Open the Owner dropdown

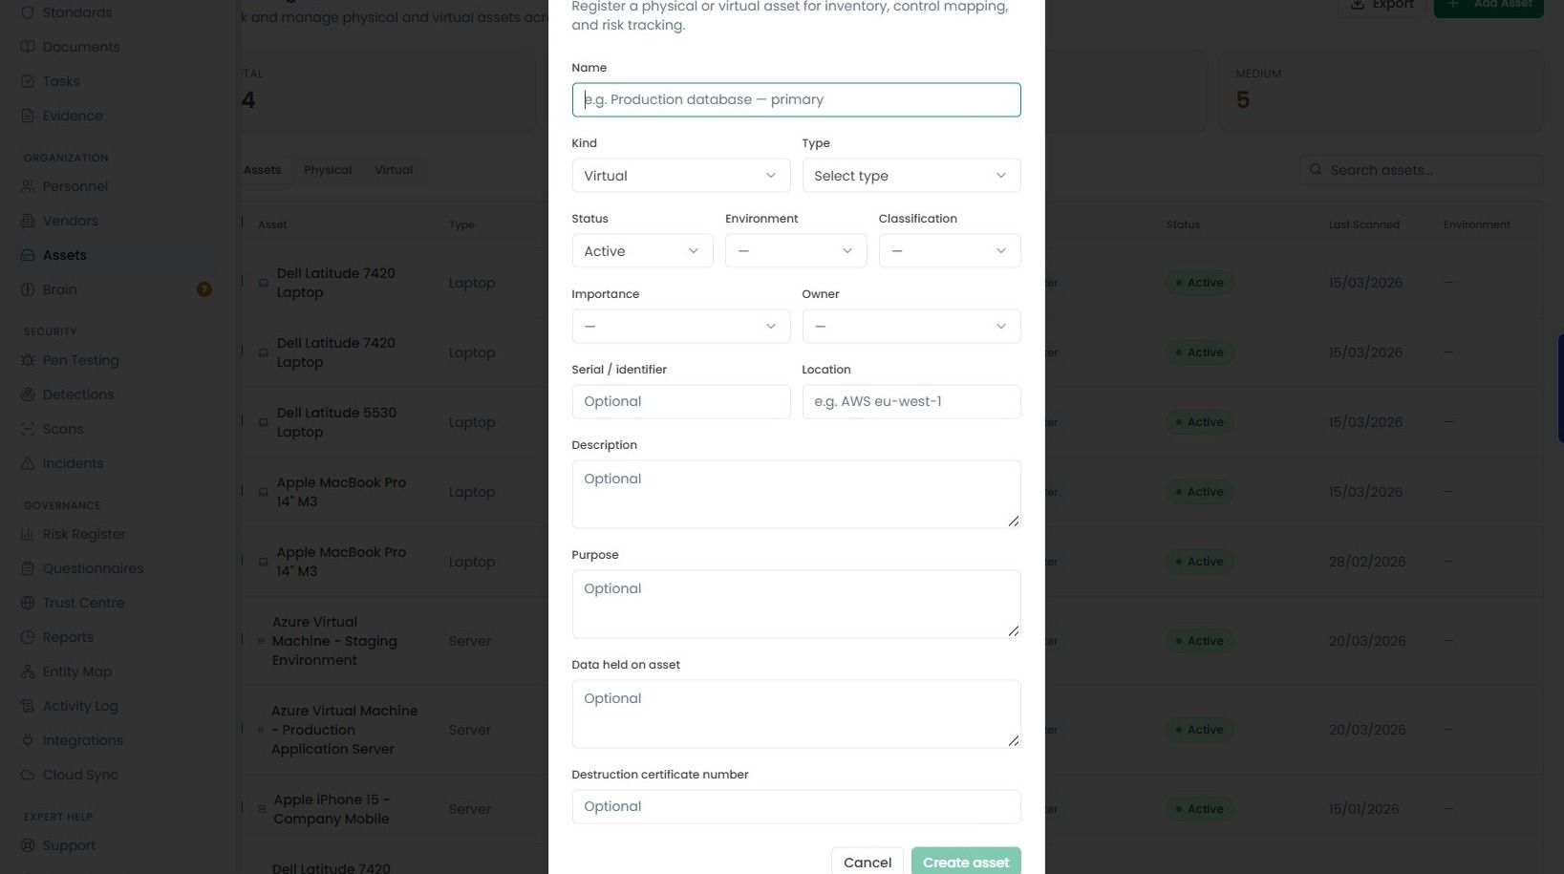click(x=911, y=327)
